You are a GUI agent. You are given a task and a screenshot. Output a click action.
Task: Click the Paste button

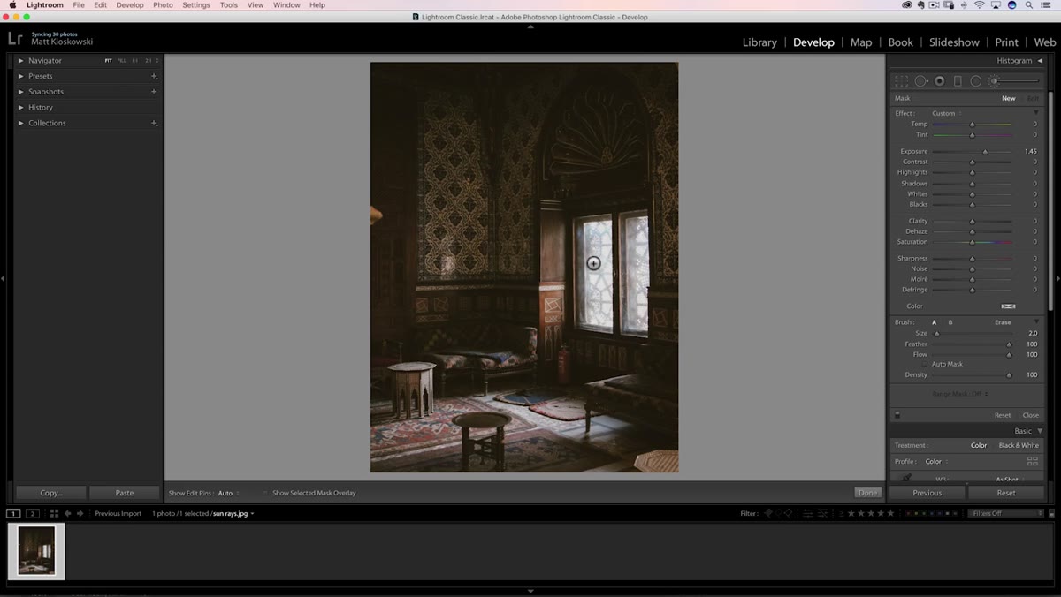tap(125, 493)
